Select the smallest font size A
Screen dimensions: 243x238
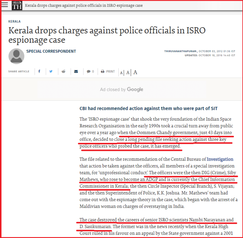click(x=121, y=72)
